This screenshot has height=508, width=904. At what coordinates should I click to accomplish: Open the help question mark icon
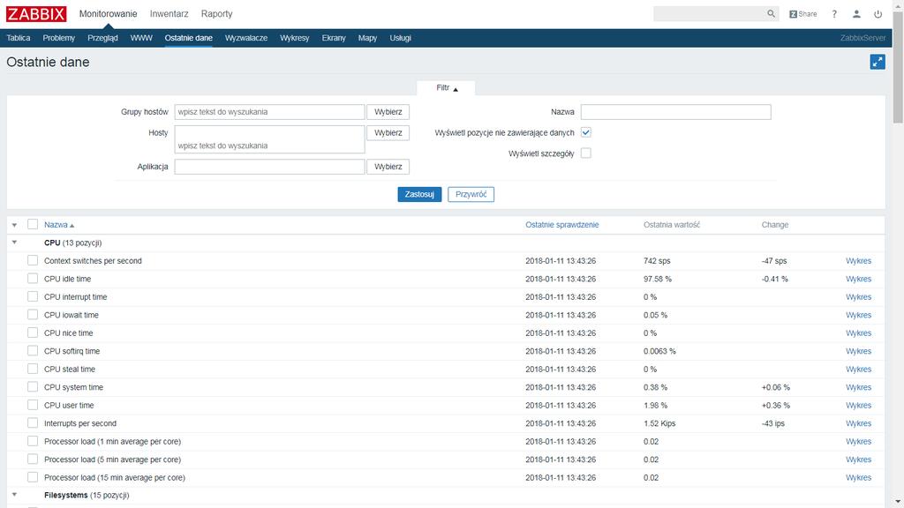pyautogui.click(x=834, y=14)
